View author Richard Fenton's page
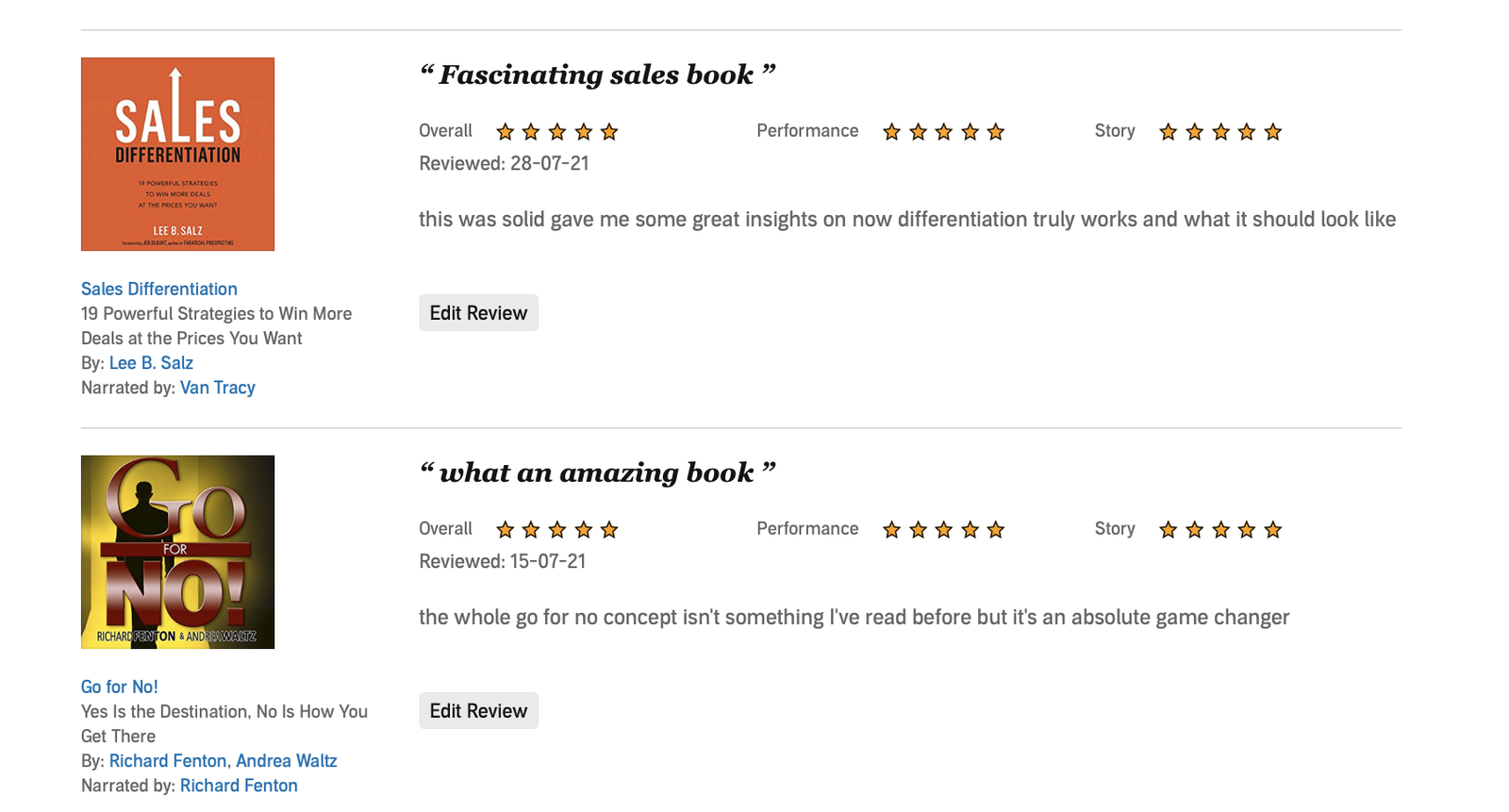 [x=168, y=760]
